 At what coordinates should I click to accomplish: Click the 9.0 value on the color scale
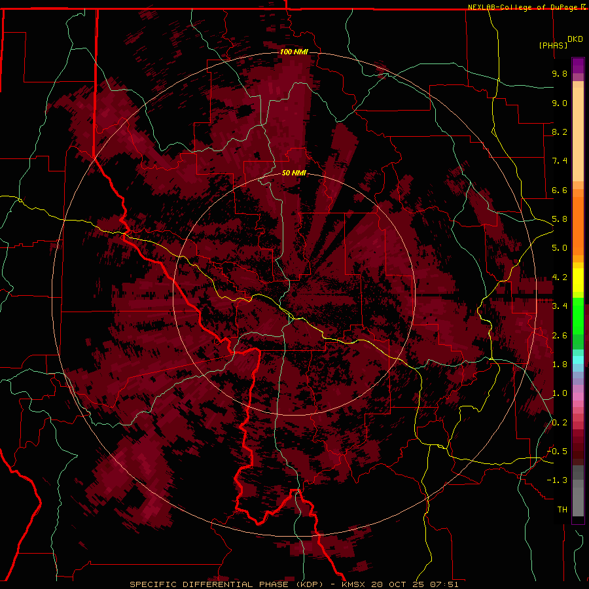coord(560,103)
